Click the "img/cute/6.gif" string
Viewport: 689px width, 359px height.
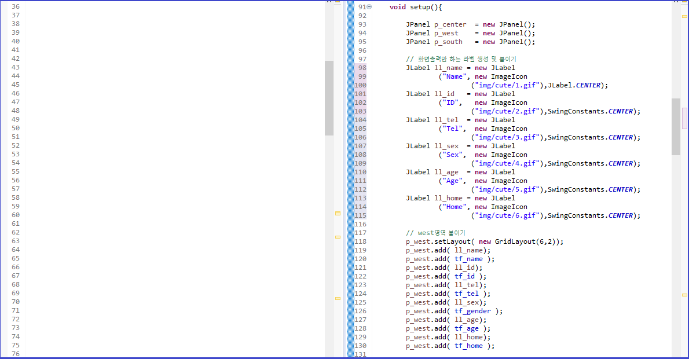pos(507,216)
